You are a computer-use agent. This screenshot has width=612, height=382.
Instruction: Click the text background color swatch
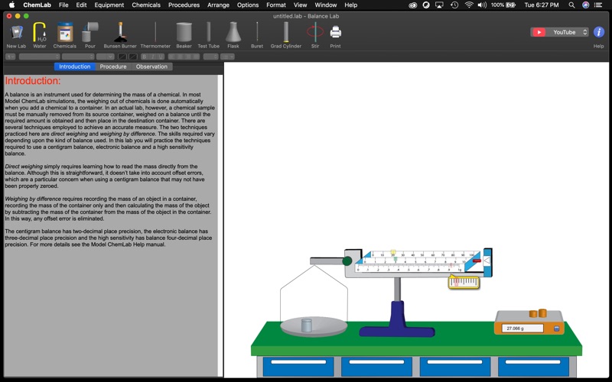click(133, 57)
